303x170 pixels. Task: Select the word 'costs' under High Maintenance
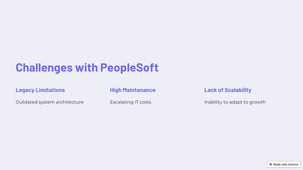pos(145,102)
